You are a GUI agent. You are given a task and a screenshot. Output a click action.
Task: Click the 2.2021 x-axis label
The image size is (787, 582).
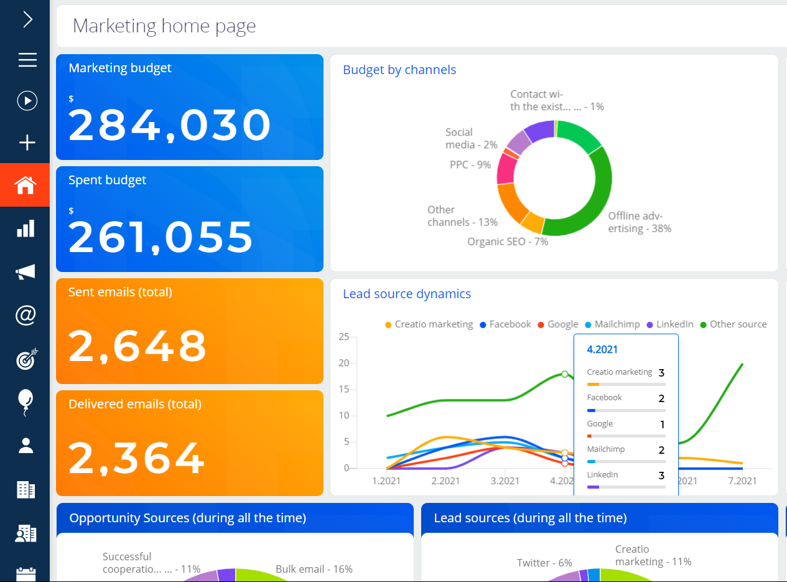pos(445,481)
